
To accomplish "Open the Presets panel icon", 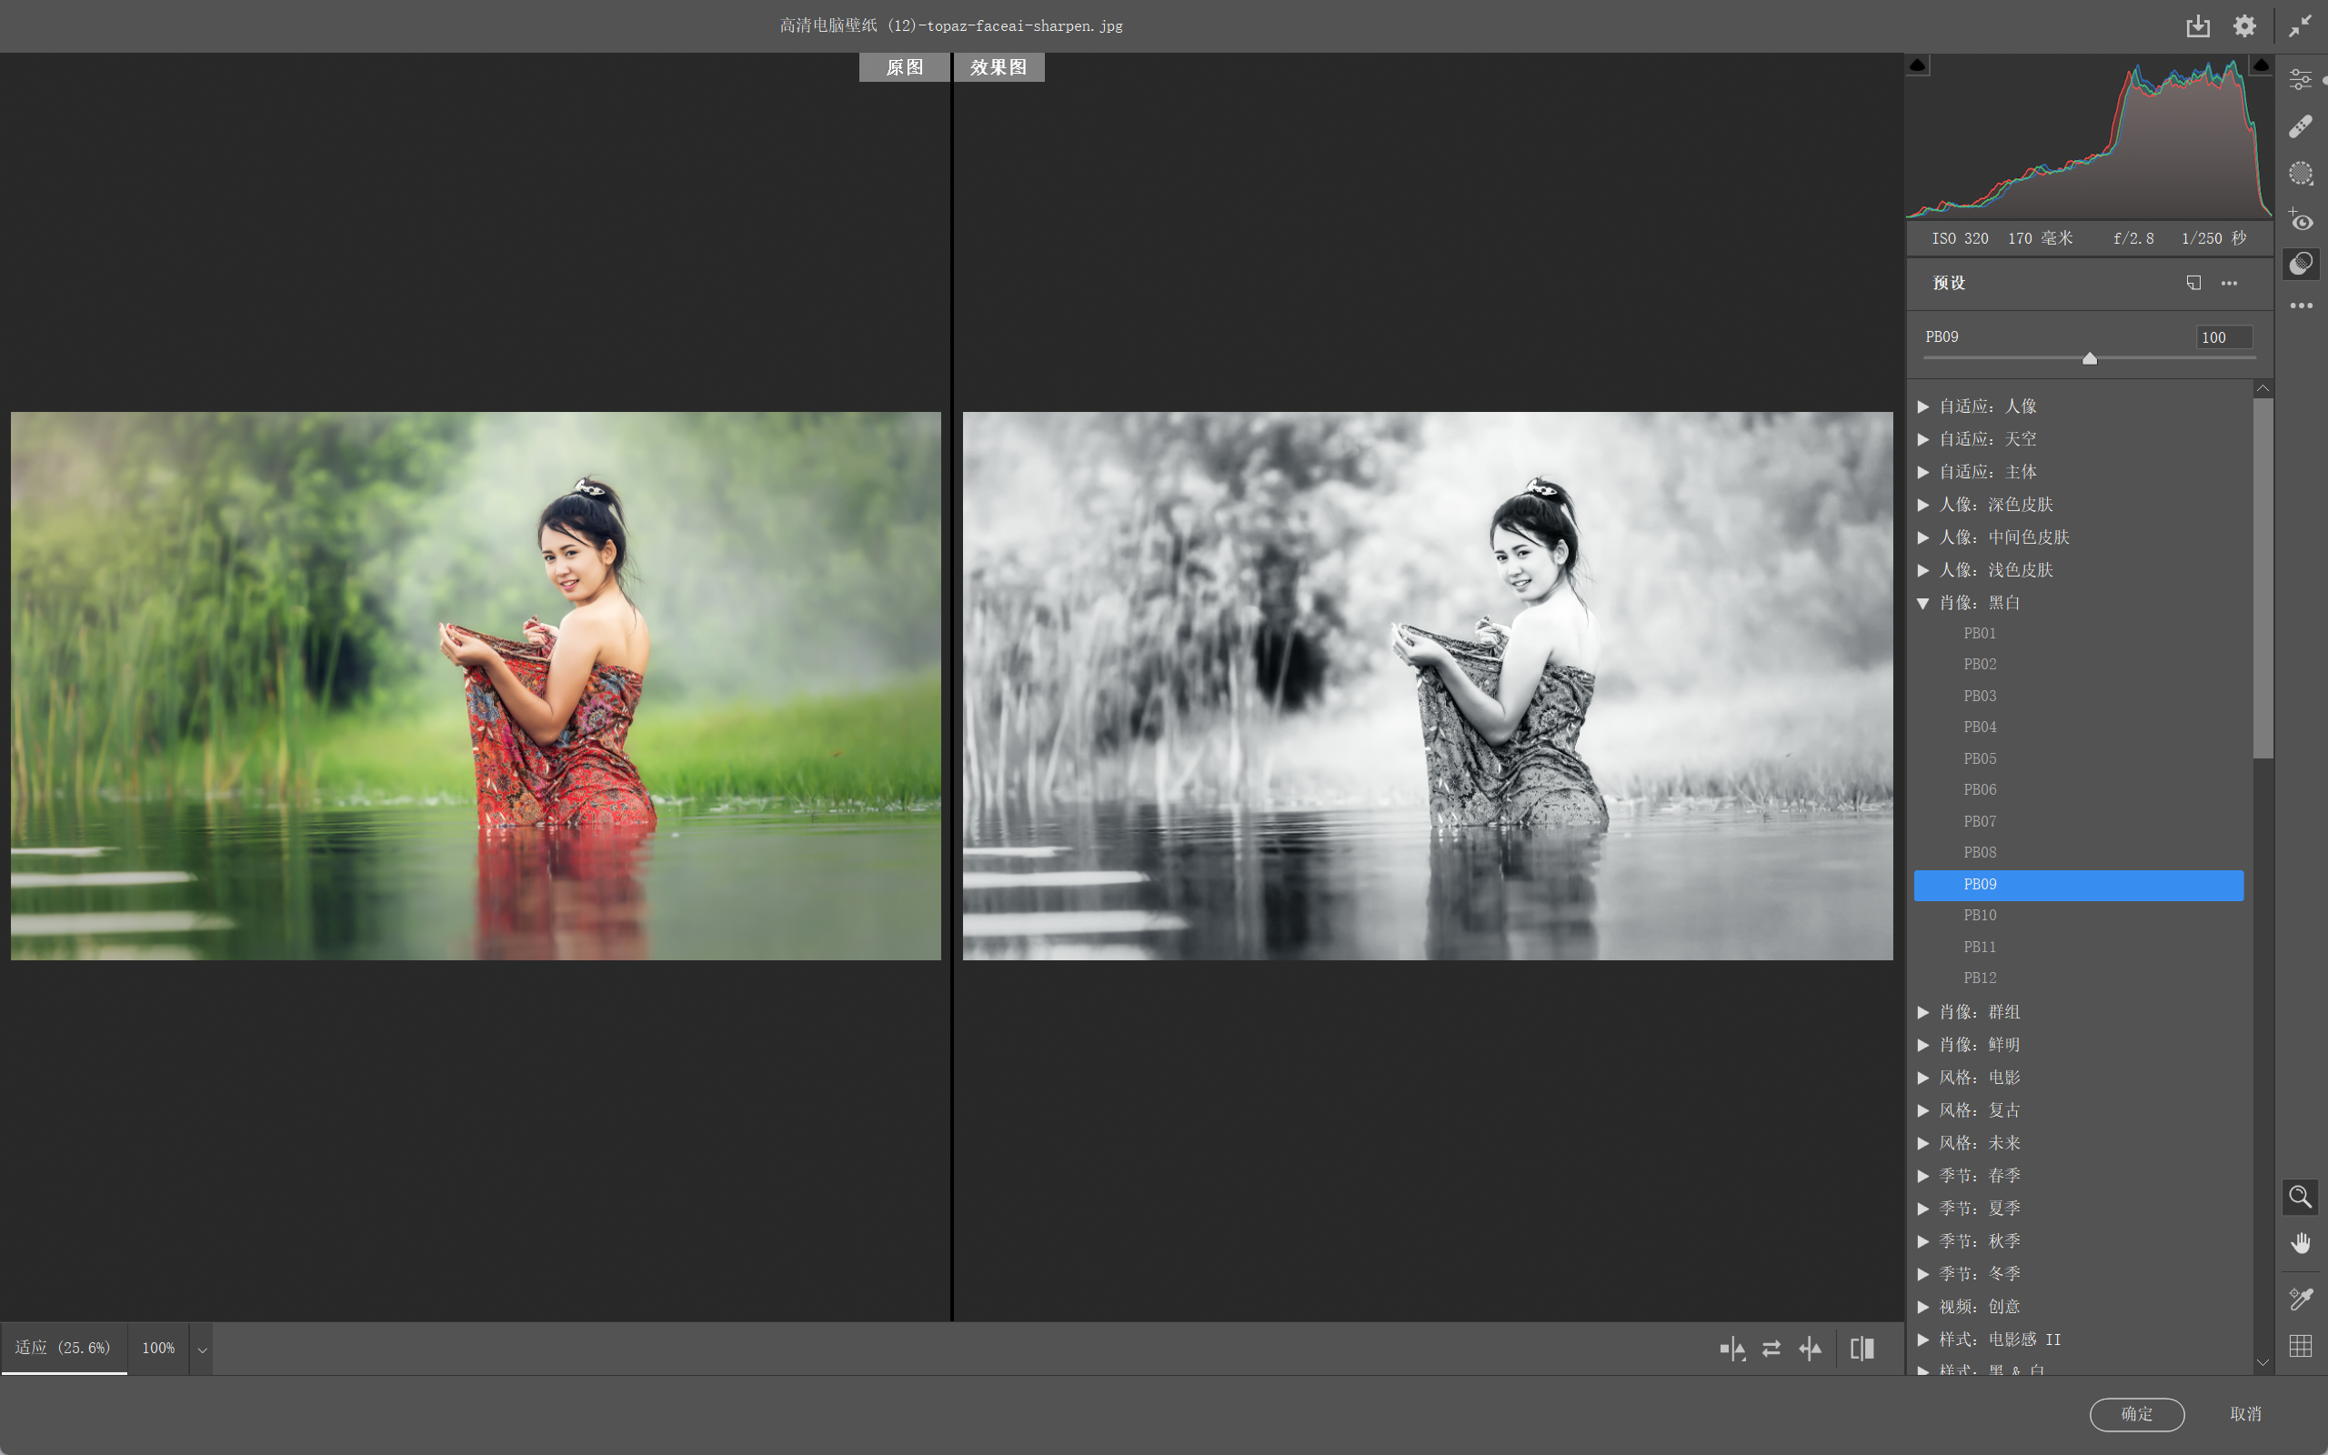I will point(2300,264).
